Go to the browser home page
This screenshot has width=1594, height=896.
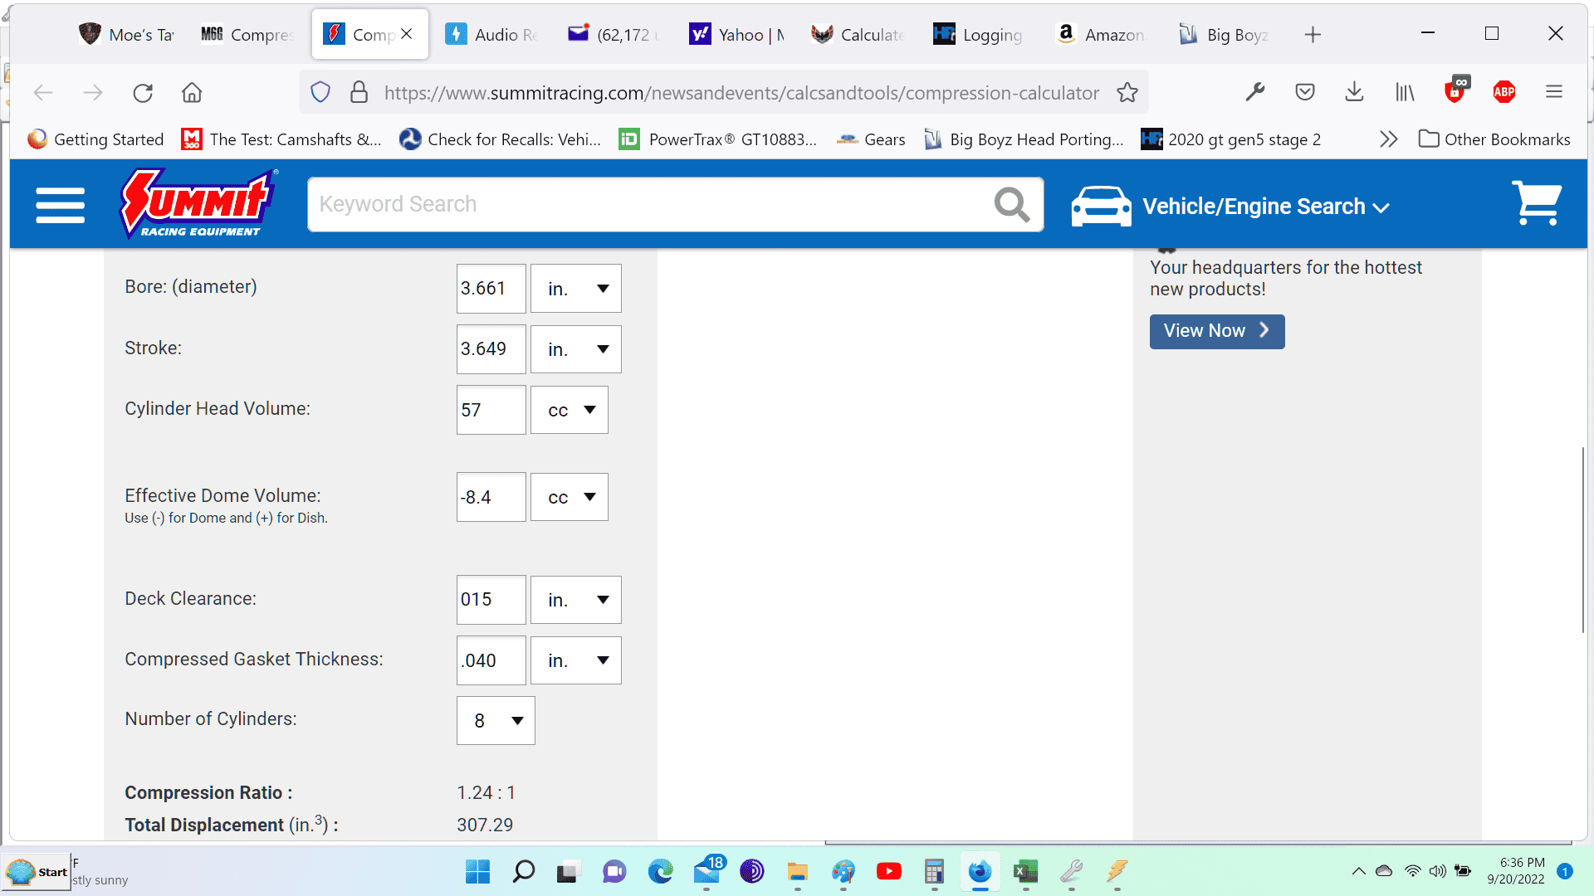tap(192, 92)
